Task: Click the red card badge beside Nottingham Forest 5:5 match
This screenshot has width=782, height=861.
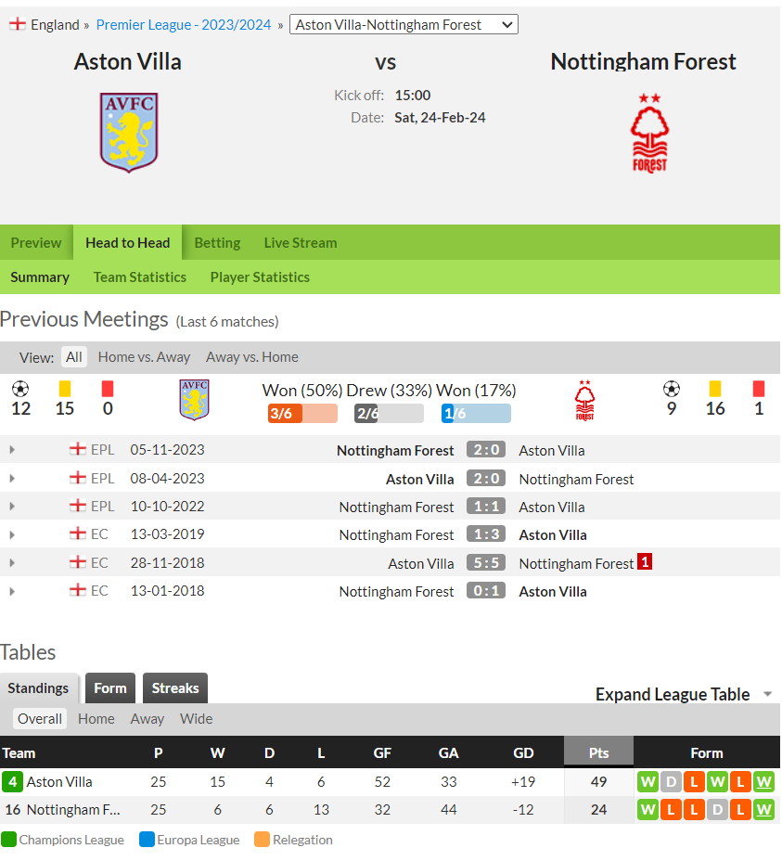Action: pyautogui.click(x=645, y=561)
